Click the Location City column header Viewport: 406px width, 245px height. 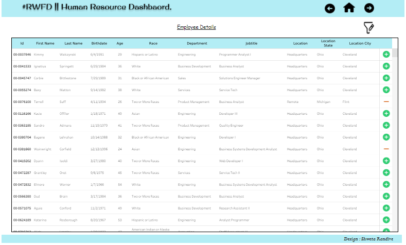pos(360,44)
